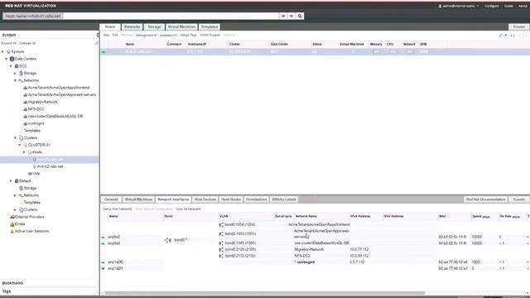Viewport: 530px width, 298px height.
Task: Click the Assign Tags toolbar button
Action: [x=188, y=35]
